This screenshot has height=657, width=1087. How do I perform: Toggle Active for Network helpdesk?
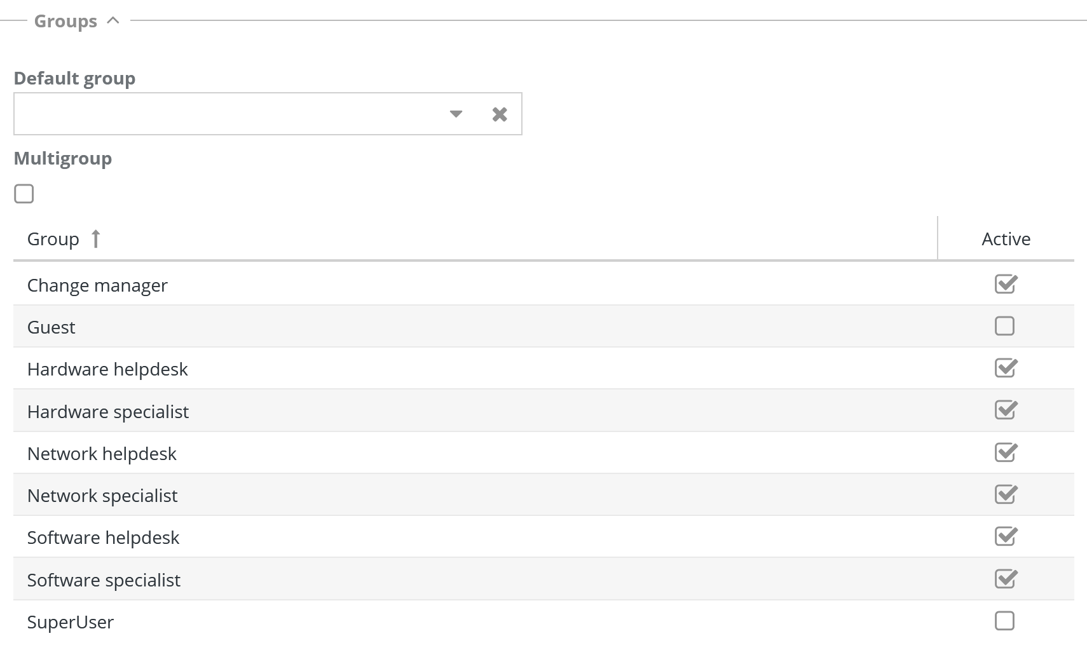pos(1005,452)
